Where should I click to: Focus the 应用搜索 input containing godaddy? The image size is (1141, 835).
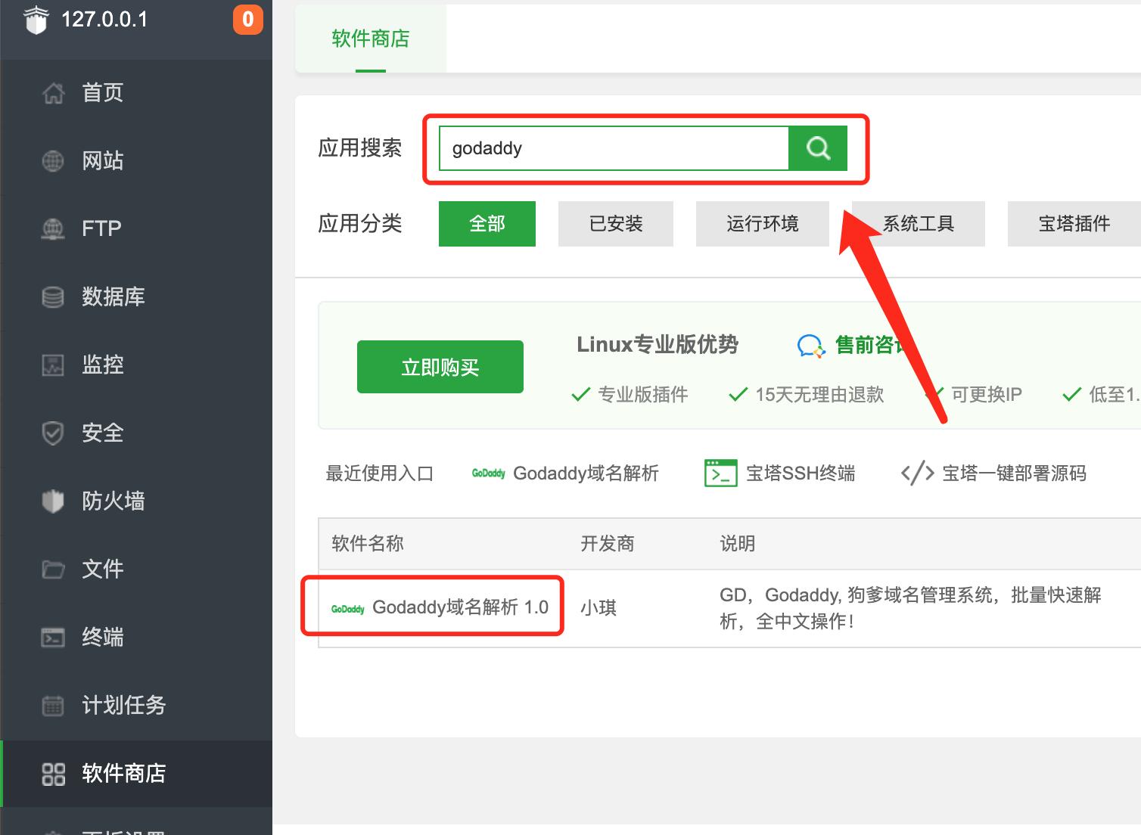click(x=614, y=148)
